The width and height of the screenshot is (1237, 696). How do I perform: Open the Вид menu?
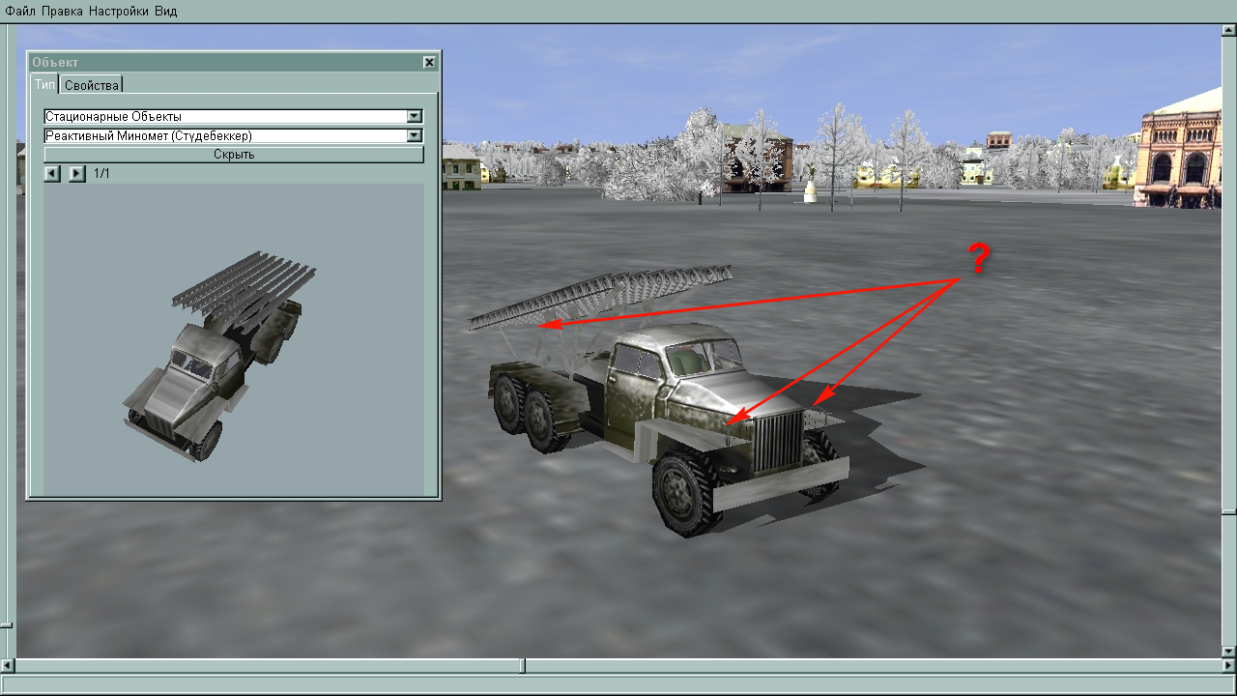coord(165,11)
